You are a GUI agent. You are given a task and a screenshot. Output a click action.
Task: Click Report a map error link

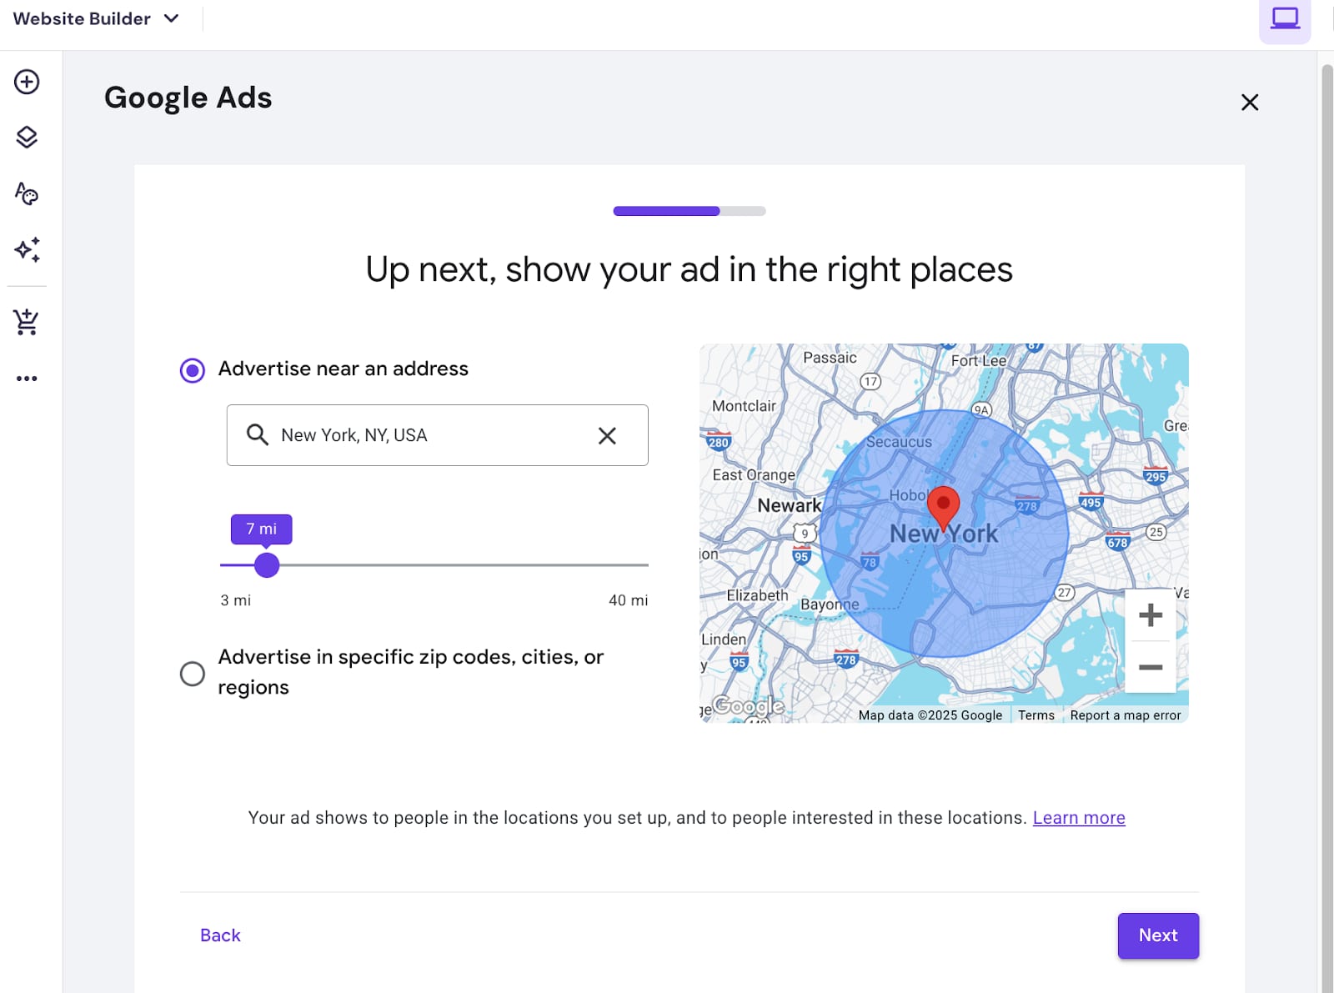1125,715
